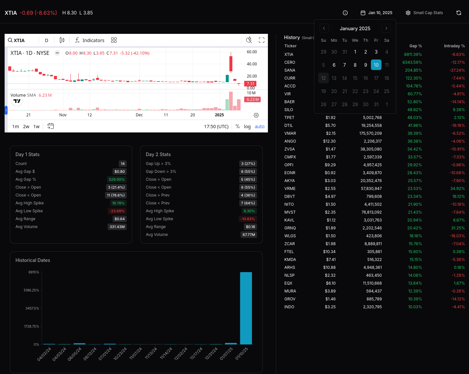Toggle fullscreen chart mode
The height and width of the screenshot is (374, 469).
pyautogui.click(x=262, y=40)
